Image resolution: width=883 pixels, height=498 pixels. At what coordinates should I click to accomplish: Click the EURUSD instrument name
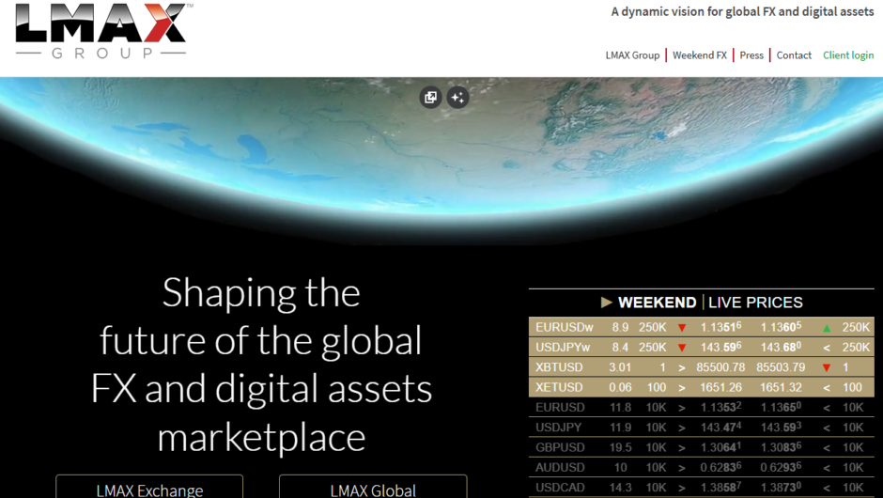pos(560,407)
